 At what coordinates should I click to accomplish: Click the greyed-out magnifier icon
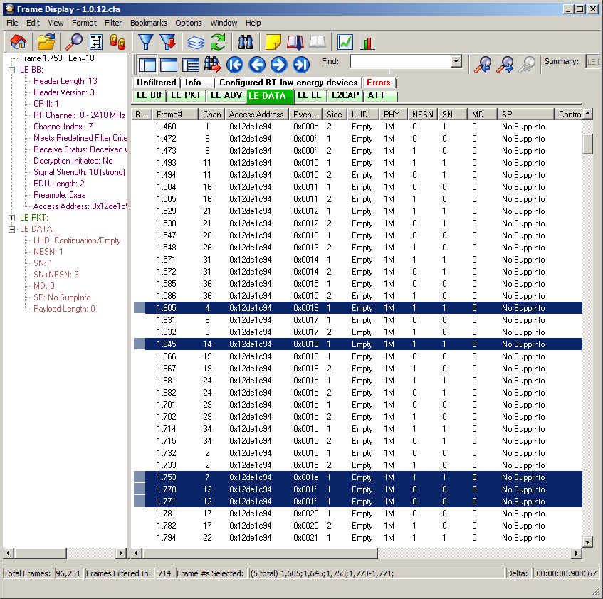point(527,65)
